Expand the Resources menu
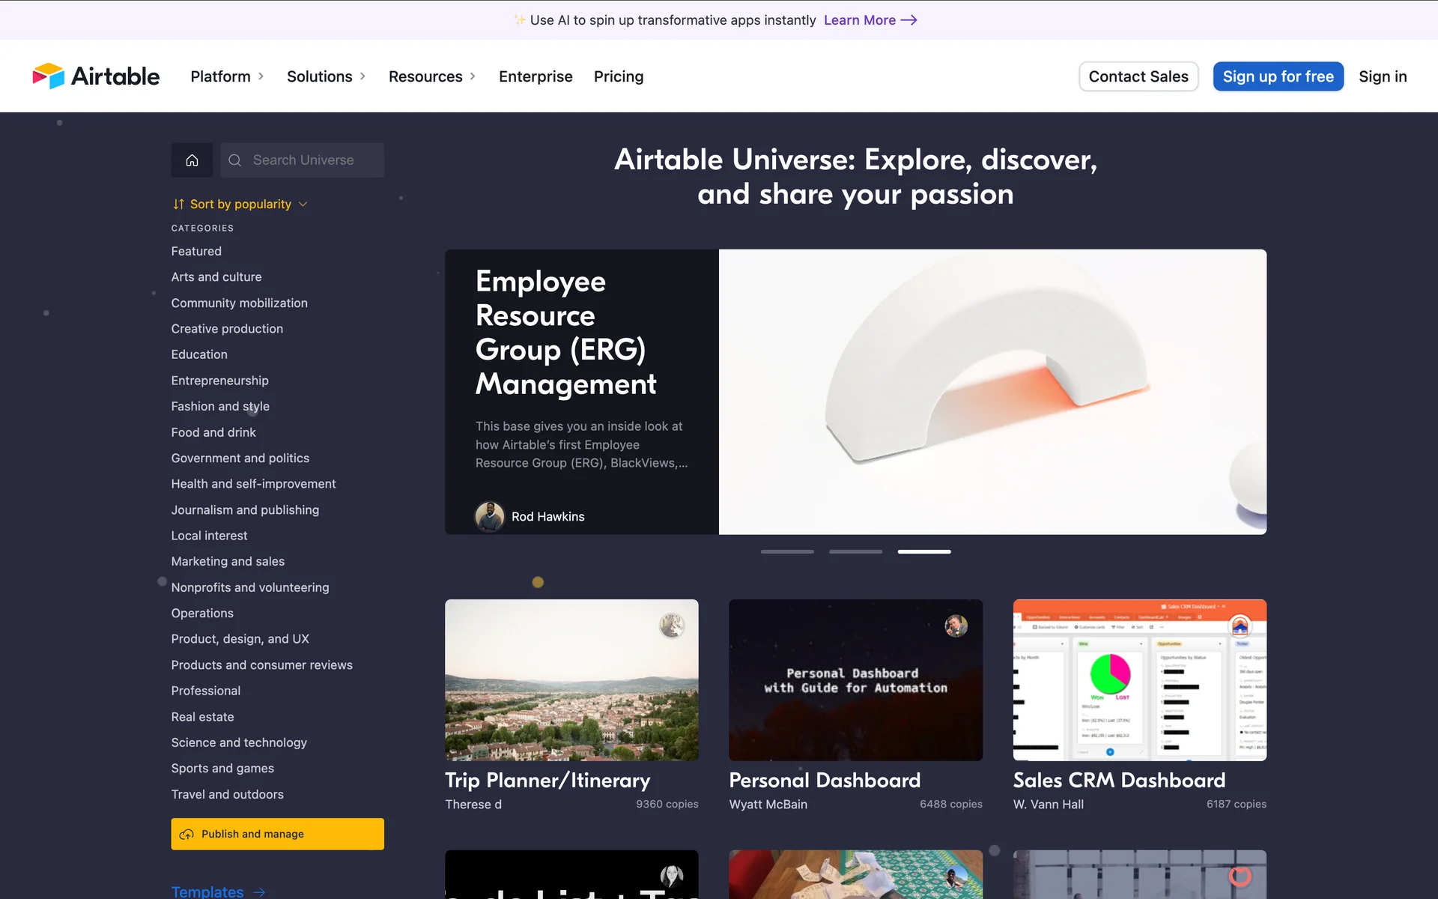 tap(432, 76)
